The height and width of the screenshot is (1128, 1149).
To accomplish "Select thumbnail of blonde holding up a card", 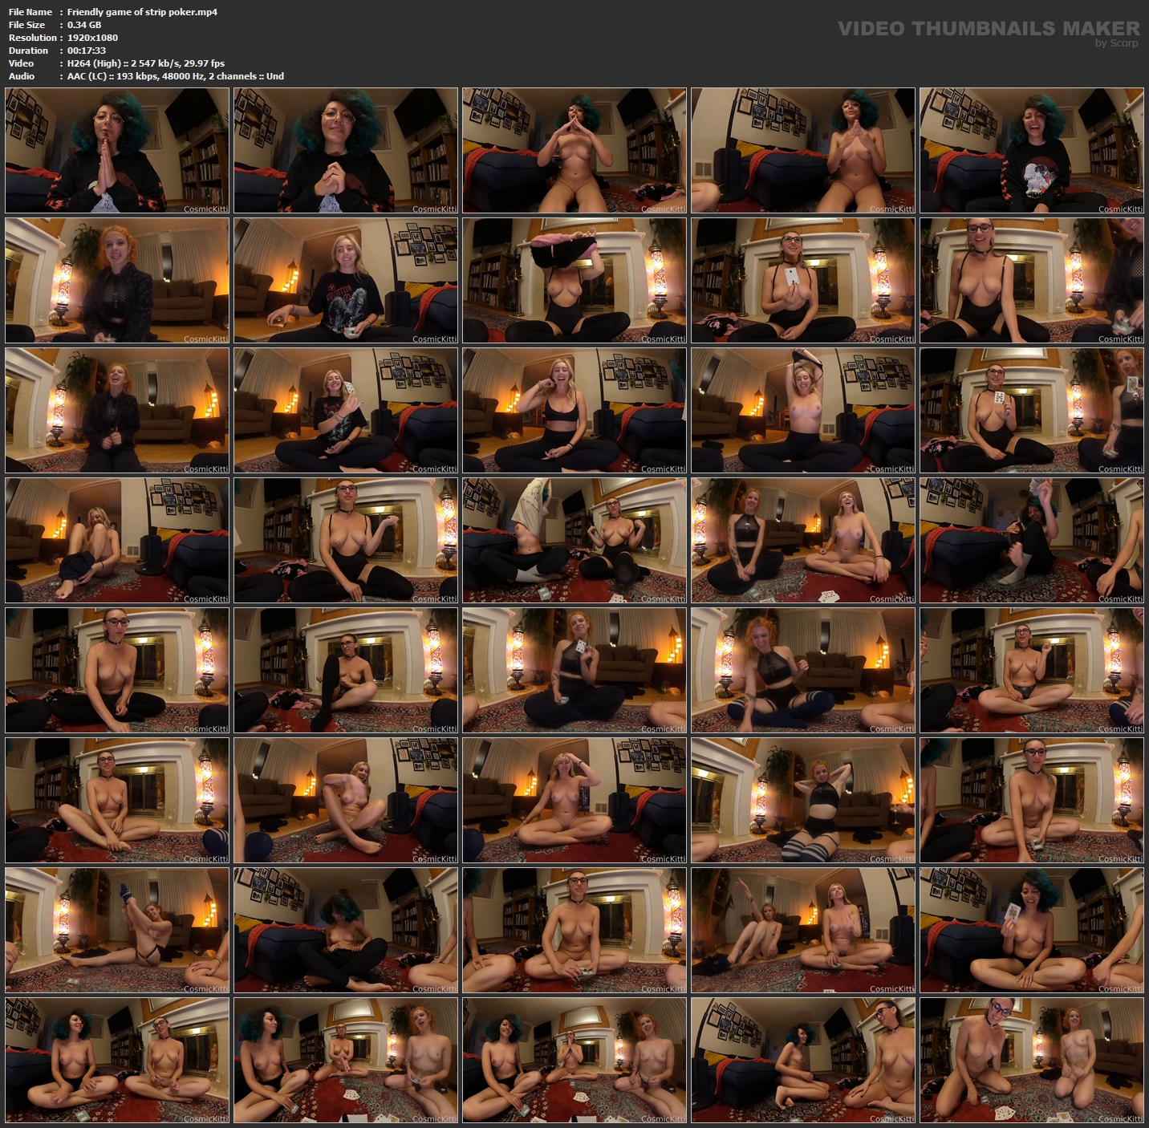I will [x=346, y=410].
